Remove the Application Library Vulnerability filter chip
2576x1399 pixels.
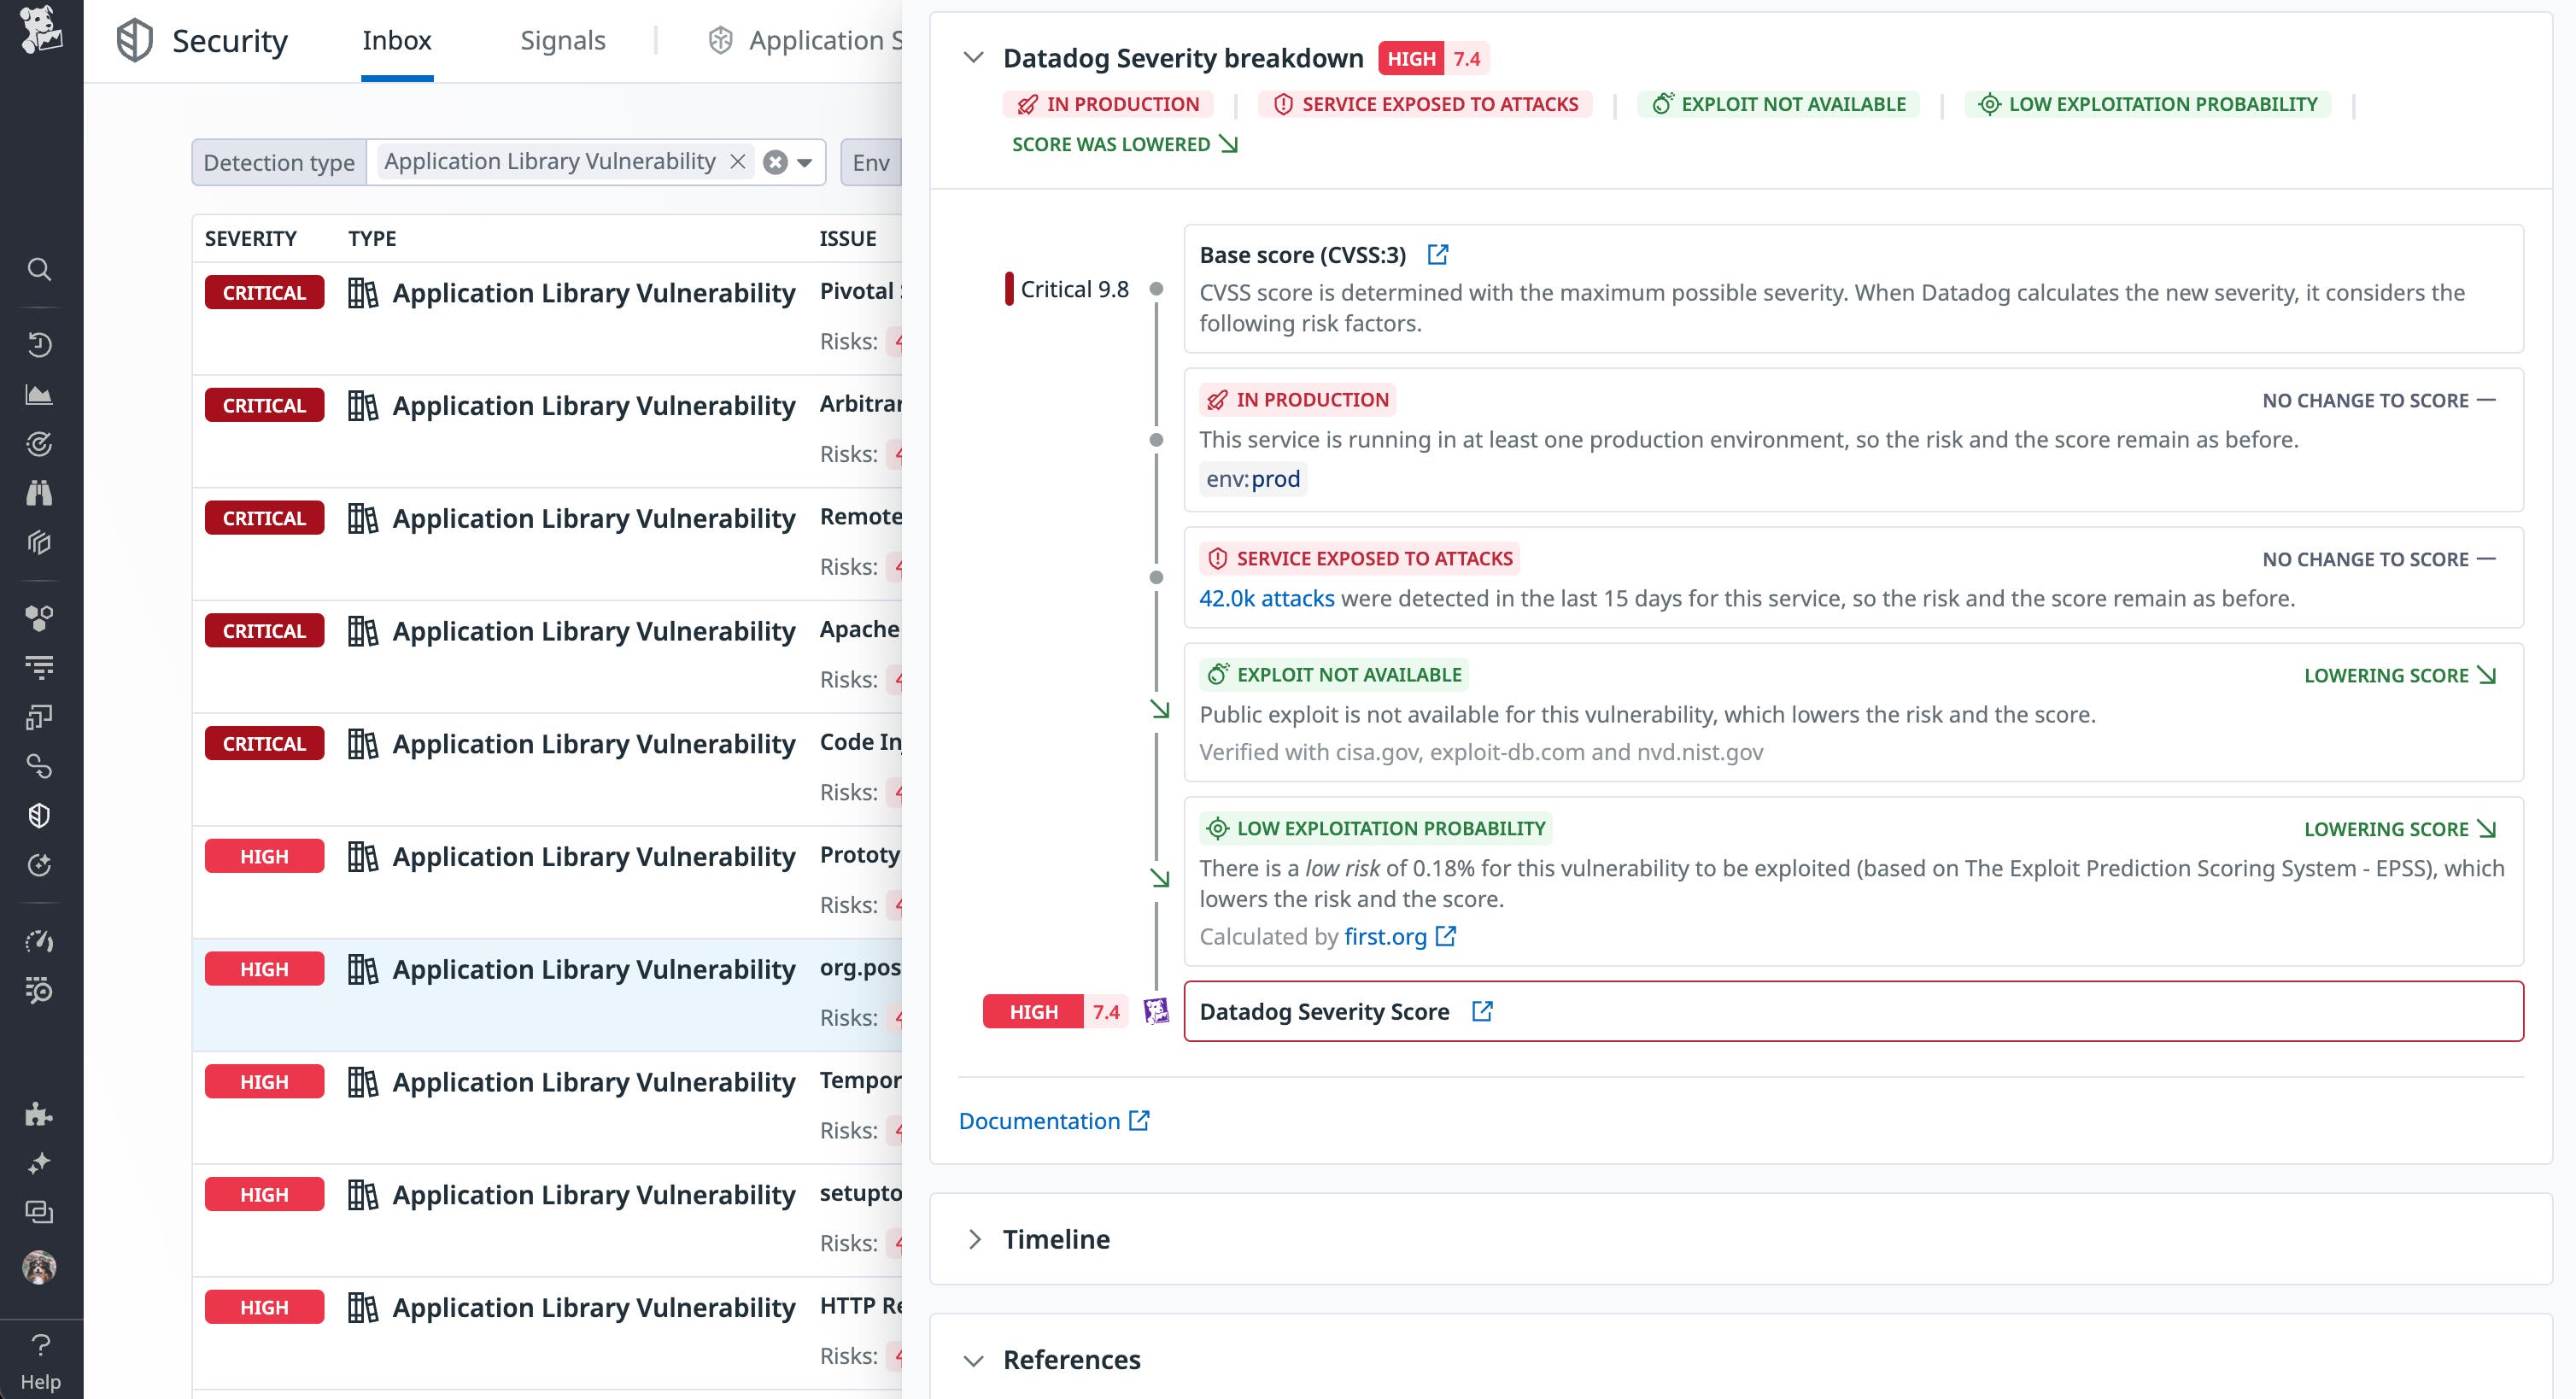(x=737, y=161)
